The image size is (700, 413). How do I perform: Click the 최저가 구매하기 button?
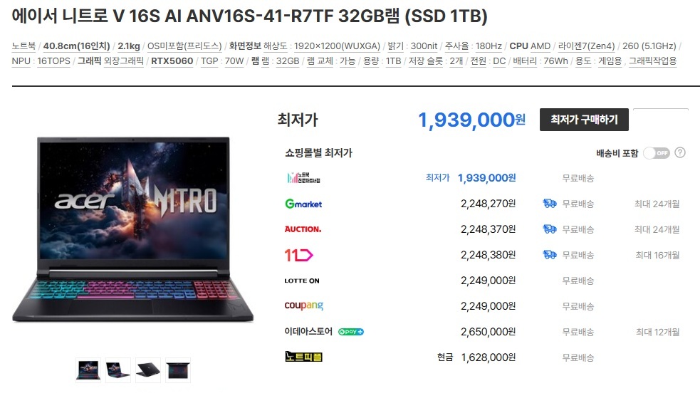pyautogui.click(x=584, y=120)
